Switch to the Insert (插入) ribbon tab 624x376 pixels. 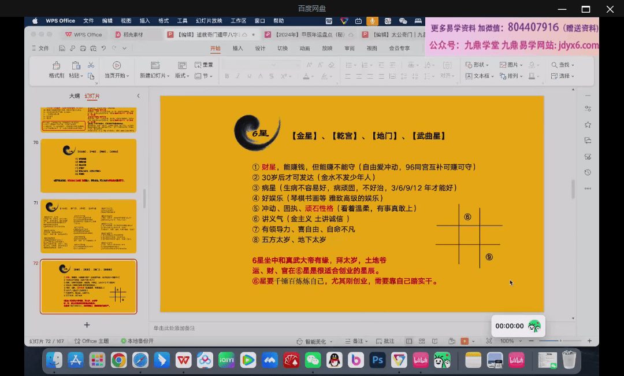pyautogui.click(x=237, y=49)
